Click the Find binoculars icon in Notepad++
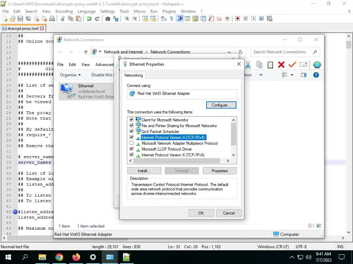The width and height of the screenshot is (353, 264). pos(108,19)
